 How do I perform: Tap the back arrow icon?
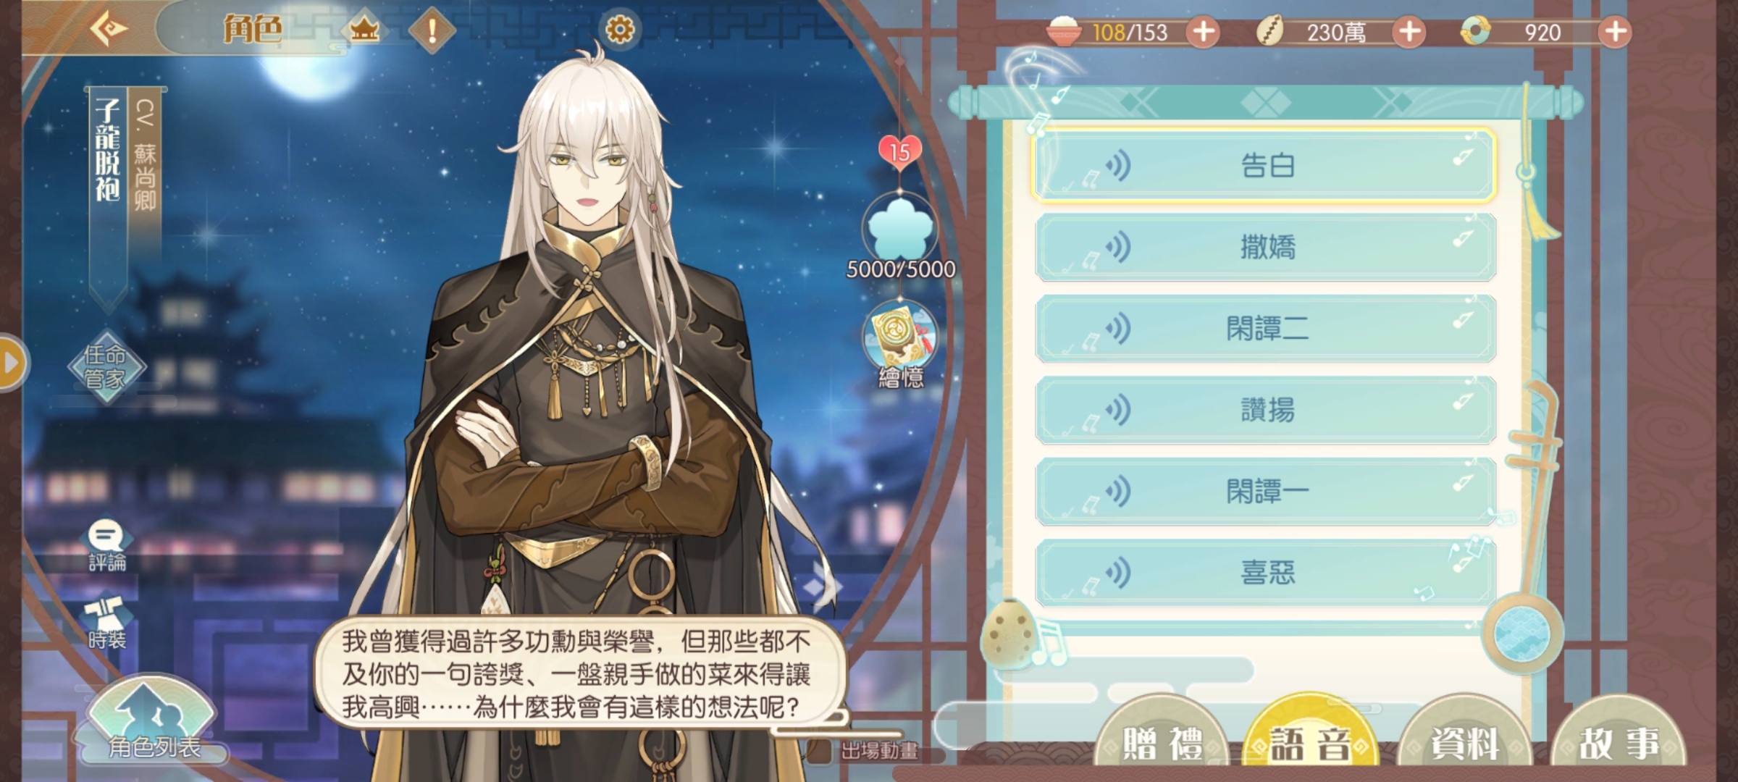pyautogui.click(x=109, y=29)
